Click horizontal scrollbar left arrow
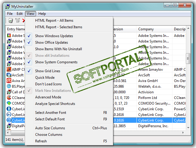The width and height of the screenshot is (196, 148). pyautogui.click(x=8, y=133)
